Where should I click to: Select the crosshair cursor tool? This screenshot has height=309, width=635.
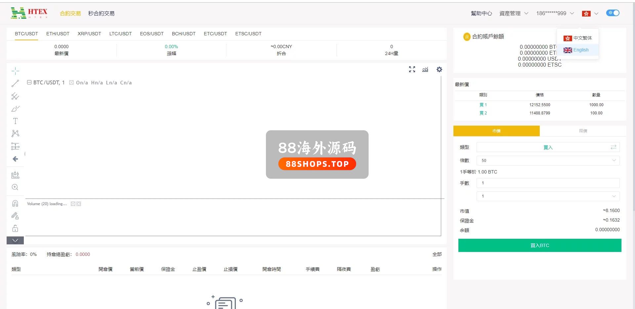pos(15,71)
